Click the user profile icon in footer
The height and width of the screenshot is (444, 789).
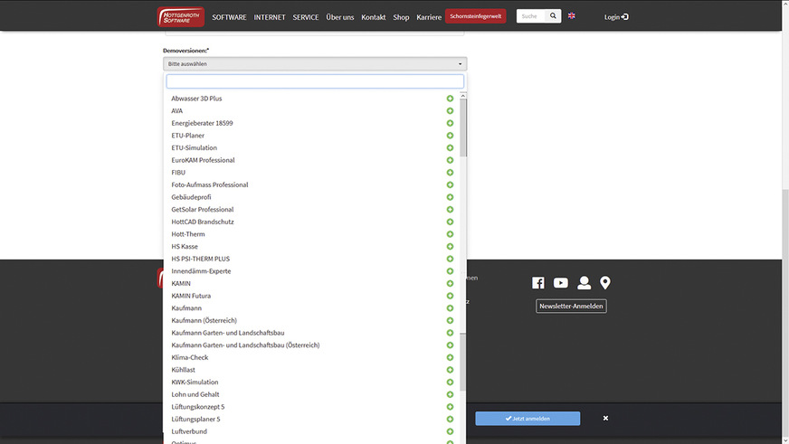click(584, 283)
